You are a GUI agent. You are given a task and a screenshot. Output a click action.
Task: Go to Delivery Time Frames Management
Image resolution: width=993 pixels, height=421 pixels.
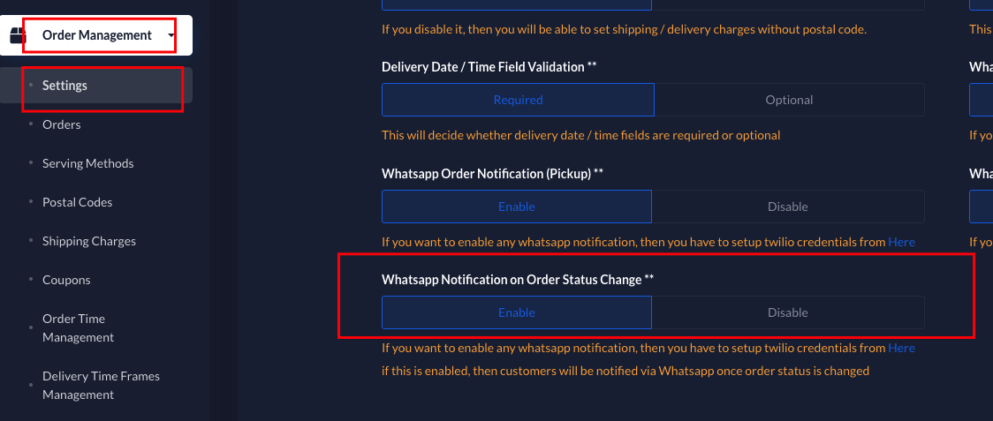pyautogui.click(x=101, y=385)
